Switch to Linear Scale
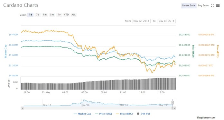 pos(189,5)
